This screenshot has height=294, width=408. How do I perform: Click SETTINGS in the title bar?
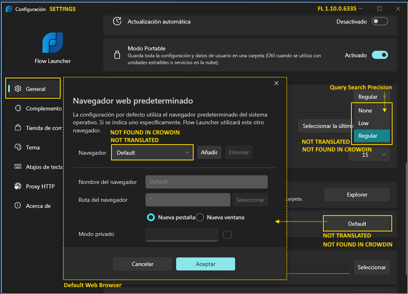62,9
